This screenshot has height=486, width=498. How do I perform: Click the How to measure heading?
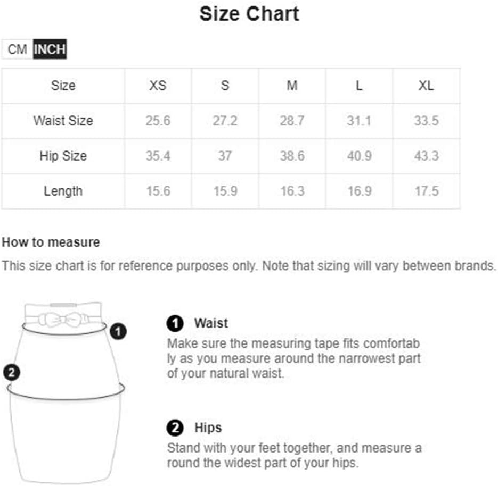[x=51, y=242]
